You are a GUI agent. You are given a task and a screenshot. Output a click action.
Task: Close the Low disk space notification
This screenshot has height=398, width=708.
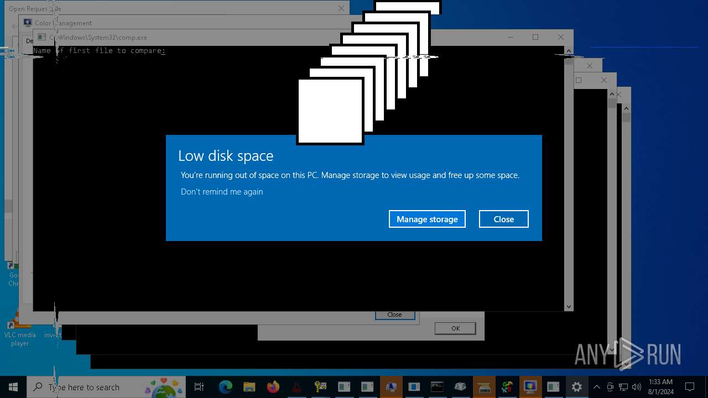[504, 219]
